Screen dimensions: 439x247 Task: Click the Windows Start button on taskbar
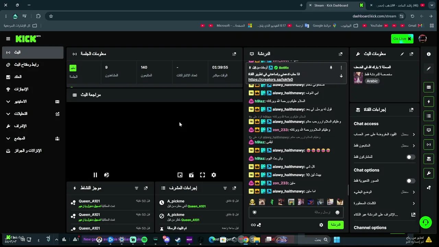click(x=336, y=239)
